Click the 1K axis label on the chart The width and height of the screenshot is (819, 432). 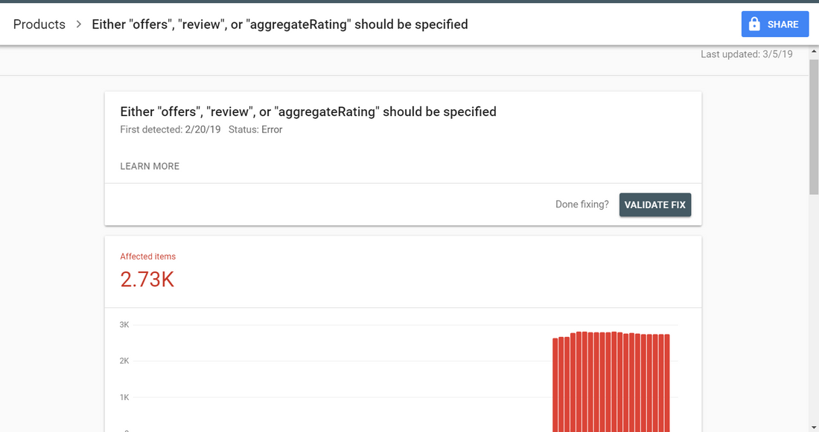coord(124,398)
